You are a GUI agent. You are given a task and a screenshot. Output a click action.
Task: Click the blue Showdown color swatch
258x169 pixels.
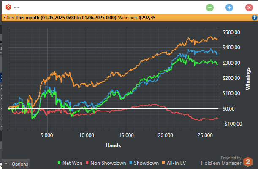(131, 163)
